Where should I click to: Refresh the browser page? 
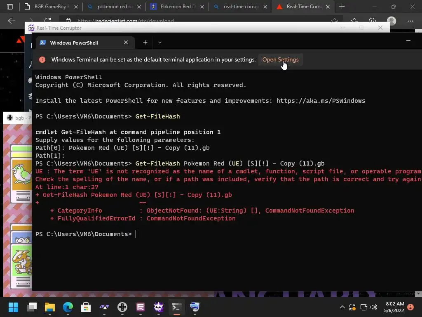click(48, 21)
